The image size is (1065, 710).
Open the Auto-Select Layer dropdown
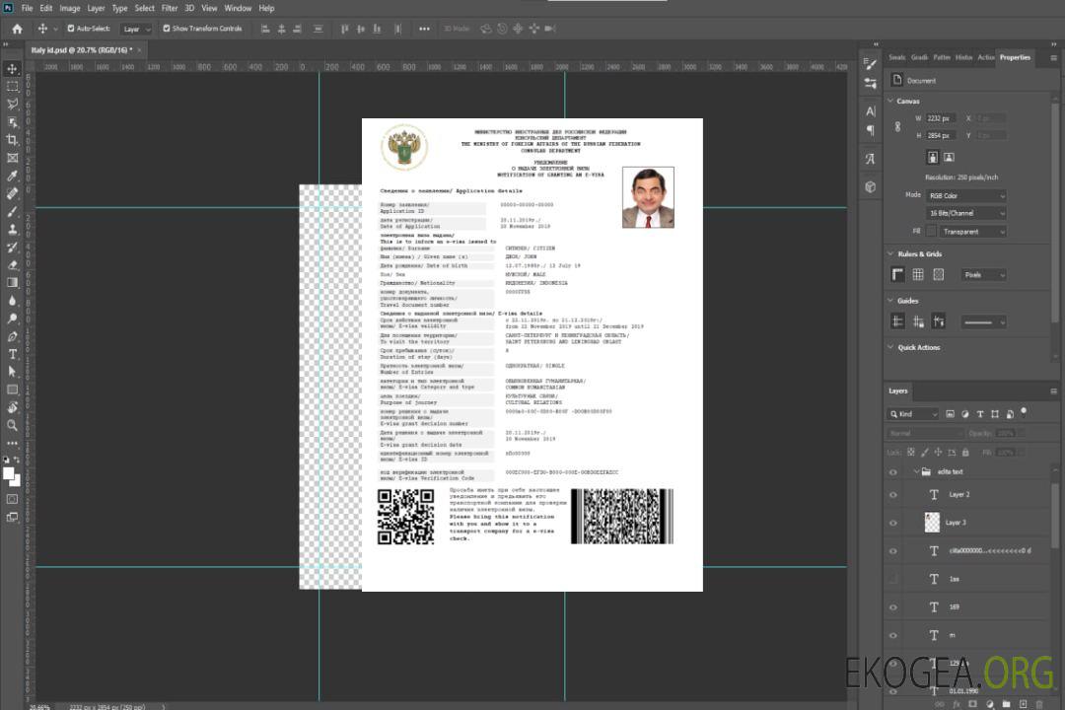click(x=136, y=29)
